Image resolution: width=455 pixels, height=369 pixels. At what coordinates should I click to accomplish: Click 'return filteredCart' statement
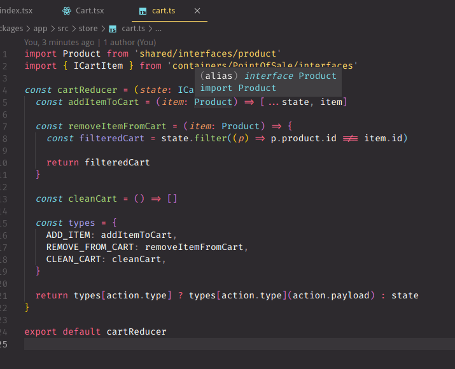pyautogui.click(x=98, y=162)
